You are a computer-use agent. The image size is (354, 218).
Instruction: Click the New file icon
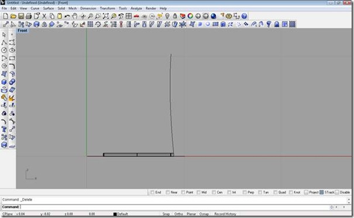[x=5, y=16]
